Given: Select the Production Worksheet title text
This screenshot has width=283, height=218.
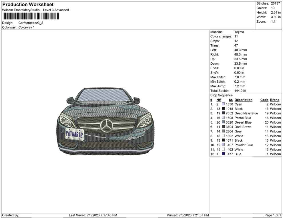Looking at the screenshot, I should 28,5.
